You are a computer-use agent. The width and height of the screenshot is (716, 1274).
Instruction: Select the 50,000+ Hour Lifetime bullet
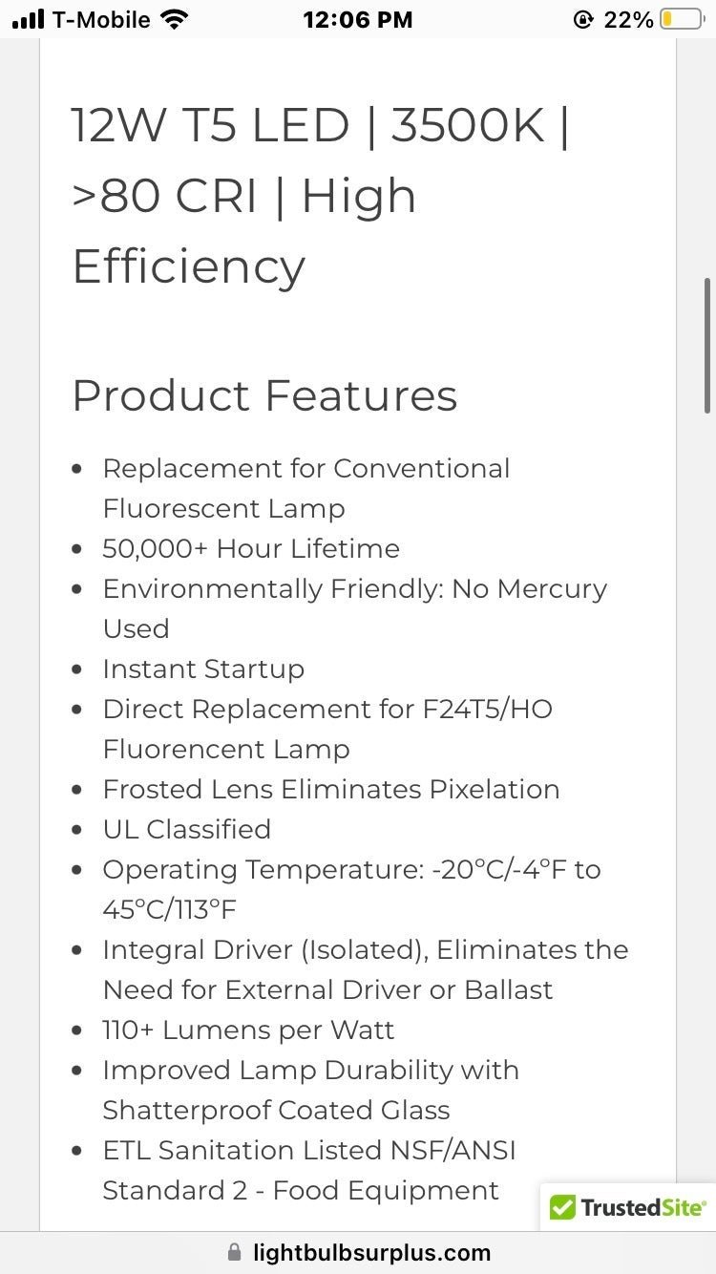point(251,548)
